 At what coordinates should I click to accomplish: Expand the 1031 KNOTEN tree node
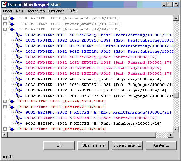[x=5, y=24]
